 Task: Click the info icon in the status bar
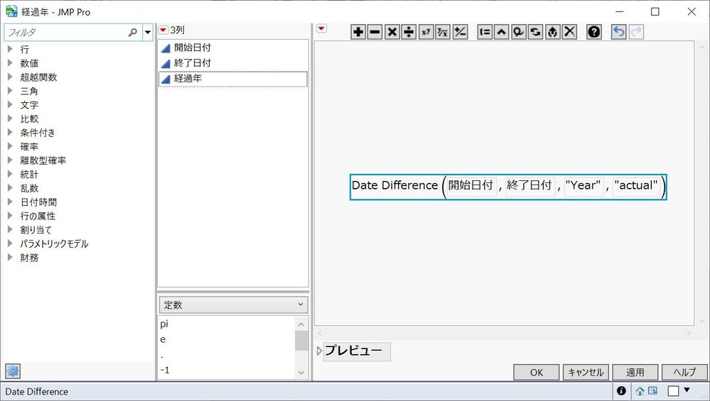point(621,390)
